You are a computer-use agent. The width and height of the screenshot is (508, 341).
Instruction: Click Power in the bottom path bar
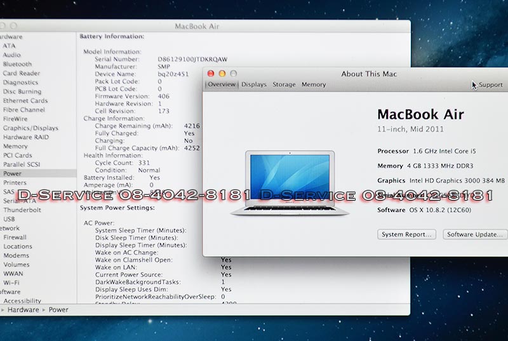[x=58, y=310]
